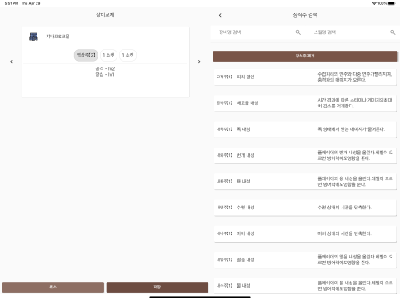
Task: Choose the 피리 명인 decoration row
Action: click(305, 77)
